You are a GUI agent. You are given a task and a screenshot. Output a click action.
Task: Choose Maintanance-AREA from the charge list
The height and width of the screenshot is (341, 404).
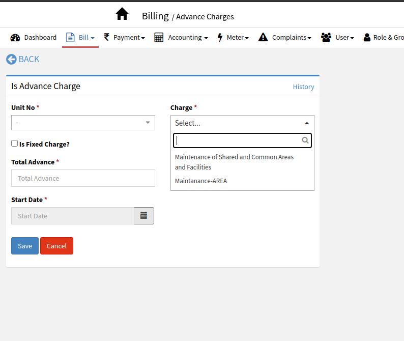coord(201,181)
